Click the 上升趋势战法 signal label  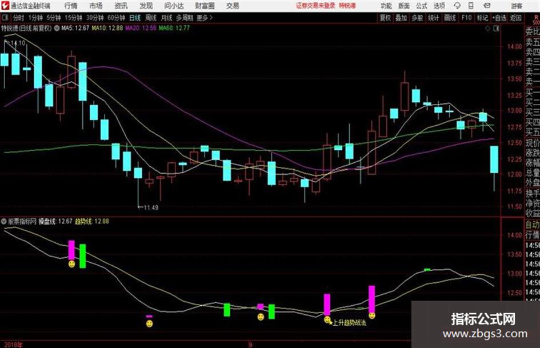(x=349, y=323)
